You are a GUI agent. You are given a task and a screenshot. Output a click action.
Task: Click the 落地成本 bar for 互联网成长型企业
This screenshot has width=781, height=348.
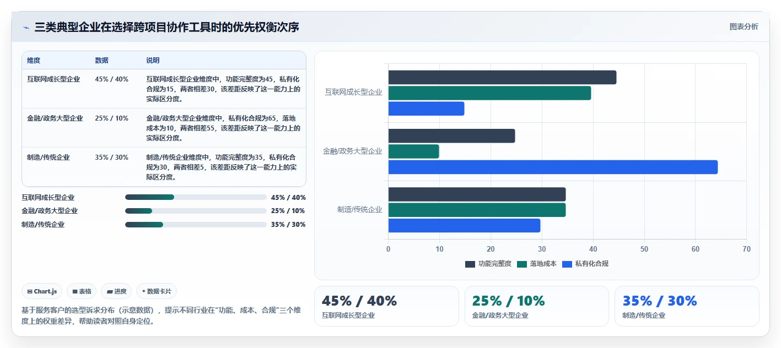[x=489, y=93]
